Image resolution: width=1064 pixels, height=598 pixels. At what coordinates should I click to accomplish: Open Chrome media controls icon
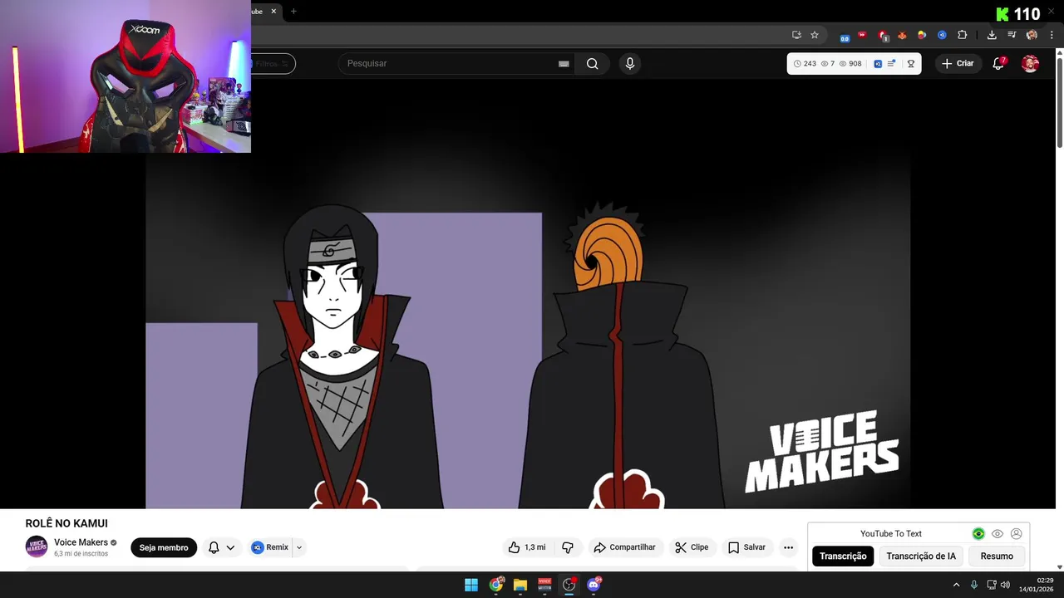point(1012,35)
